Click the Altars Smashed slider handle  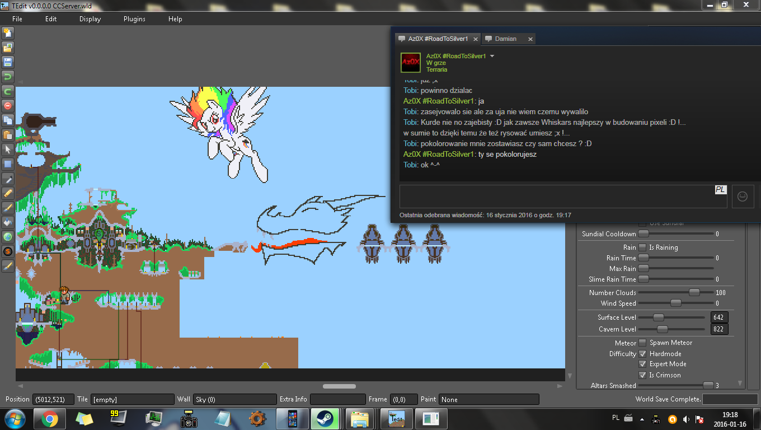click(x=708, y=385)
